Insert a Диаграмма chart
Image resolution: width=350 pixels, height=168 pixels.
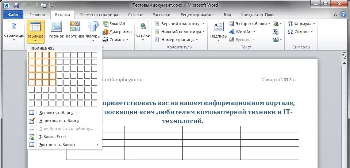(x=117, y=32)
